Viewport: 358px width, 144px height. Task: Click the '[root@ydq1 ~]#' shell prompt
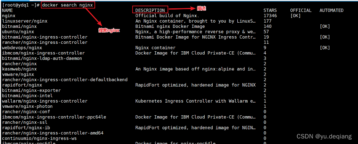tap(21, 5)
